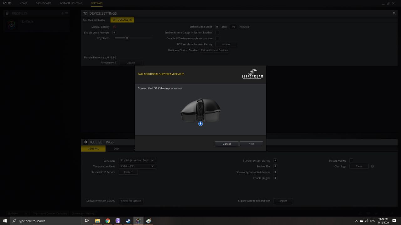The width and height of the screenshot is (401, 225).
Task: Click the red Status / Battery power icon
Action: [x=115, y=27]
